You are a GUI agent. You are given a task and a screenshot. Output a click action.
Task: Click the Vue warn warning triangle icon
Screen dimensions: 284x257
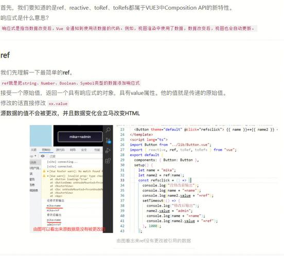(x=44, y=176)
